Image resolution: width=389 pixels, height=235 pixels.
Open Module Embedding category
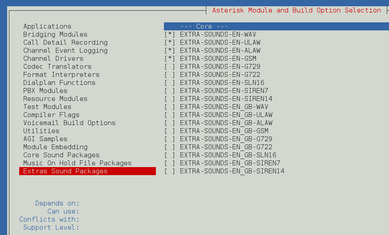tap(55, 147)
